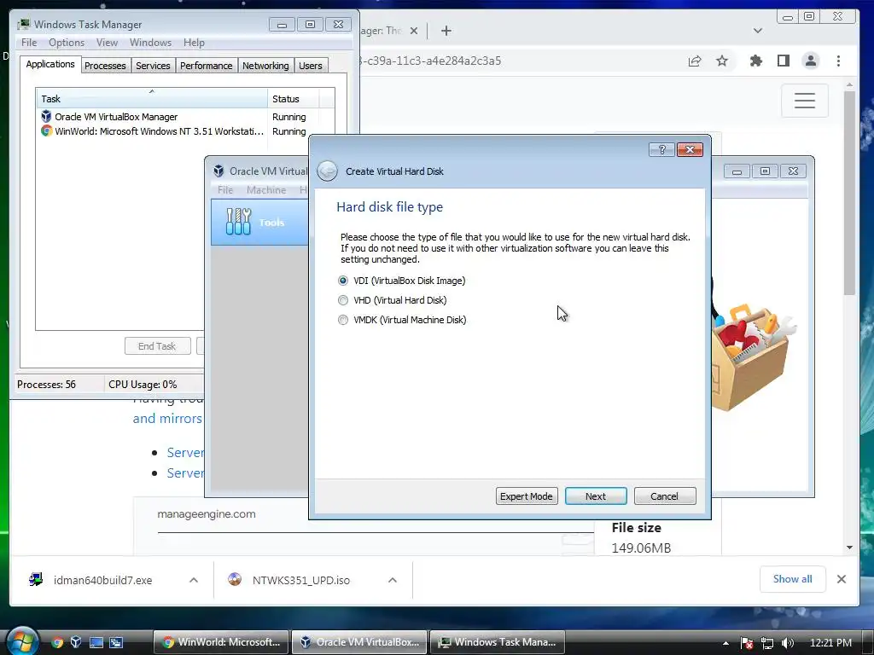Screen dimensions: 874x655
Task: Click the network tray icon
Action: tap(767, 643)
